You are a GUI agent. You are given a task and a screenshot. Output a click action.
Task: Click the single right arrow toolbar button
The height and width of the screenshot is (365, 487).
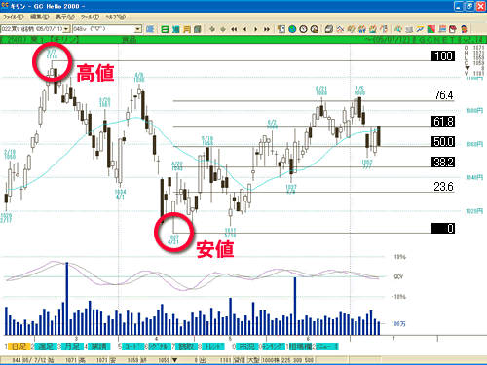click(256, 29)
